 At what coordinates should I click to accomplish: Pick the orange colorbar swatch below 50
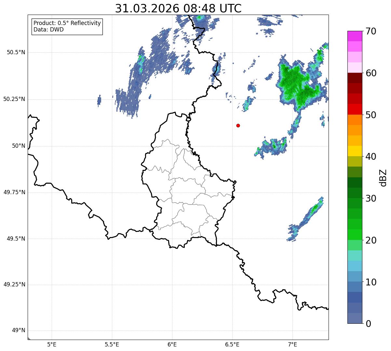(x=355, y=120)
